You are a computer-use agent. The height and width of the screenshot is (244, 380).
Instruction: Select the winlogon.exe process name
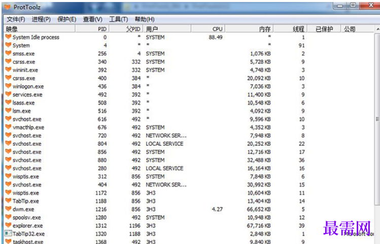(x=28, y=87)
